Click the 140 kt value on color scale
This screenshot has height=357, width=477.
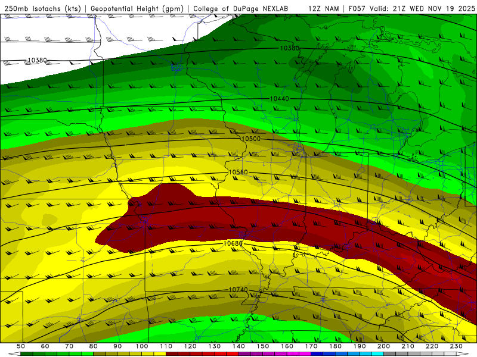(x=238, y=346)
